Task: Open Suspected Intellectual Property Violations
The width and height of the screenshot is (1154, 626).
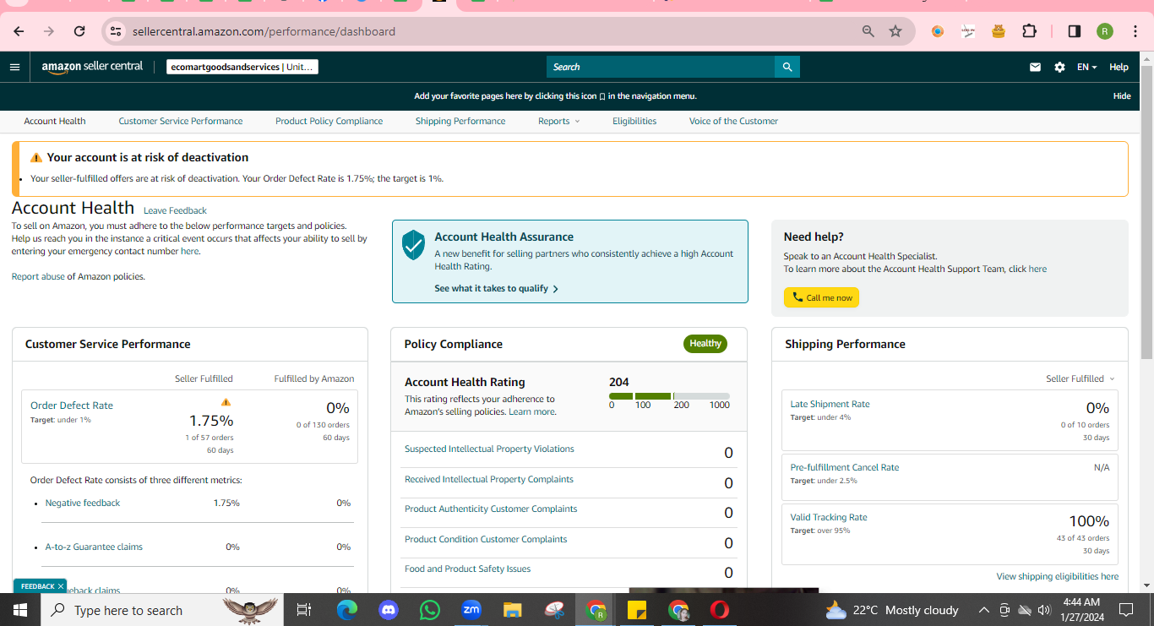Action: (489, 449)
